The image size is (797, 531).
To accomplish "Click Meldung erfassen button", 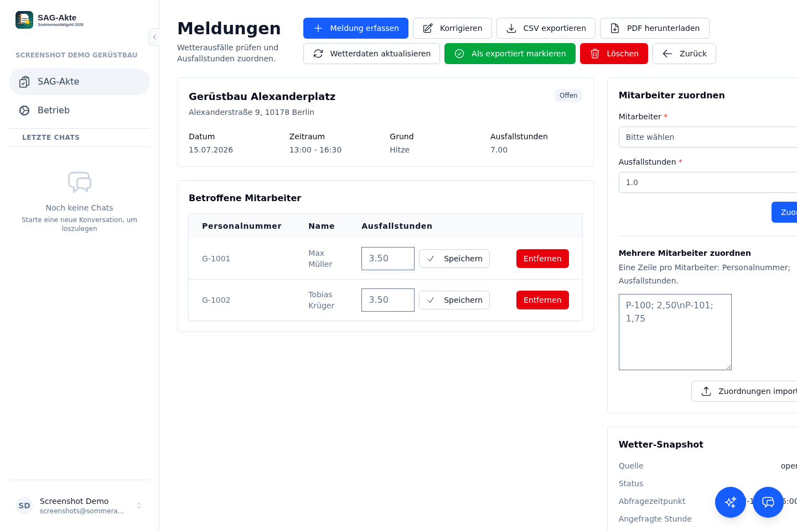I will click(356, 28).
